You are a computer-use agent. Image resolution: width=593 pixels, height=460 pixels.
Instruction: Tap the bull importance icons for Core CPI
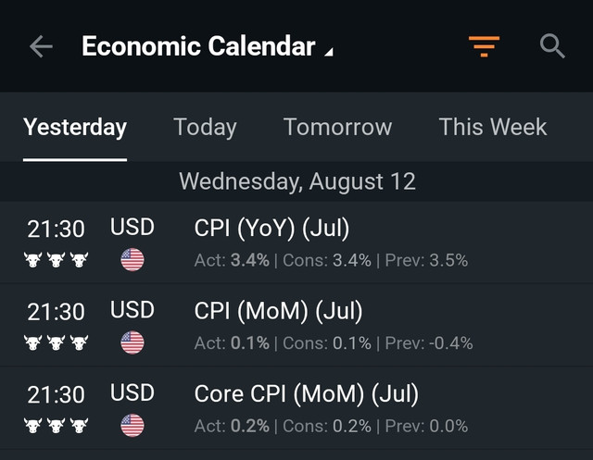tap(56, 426)
